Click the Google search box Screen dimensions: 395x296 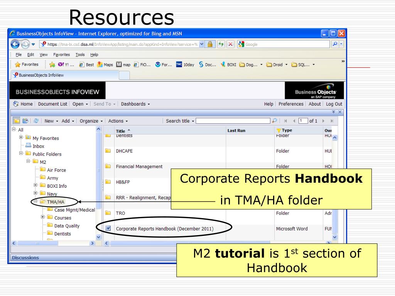(284, 44)
